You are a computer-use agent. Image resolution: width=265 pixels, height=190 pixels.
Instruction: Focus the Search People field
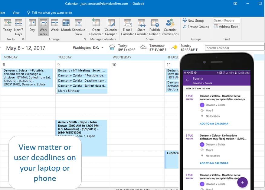pyautogui.click(x=227, y=21)
